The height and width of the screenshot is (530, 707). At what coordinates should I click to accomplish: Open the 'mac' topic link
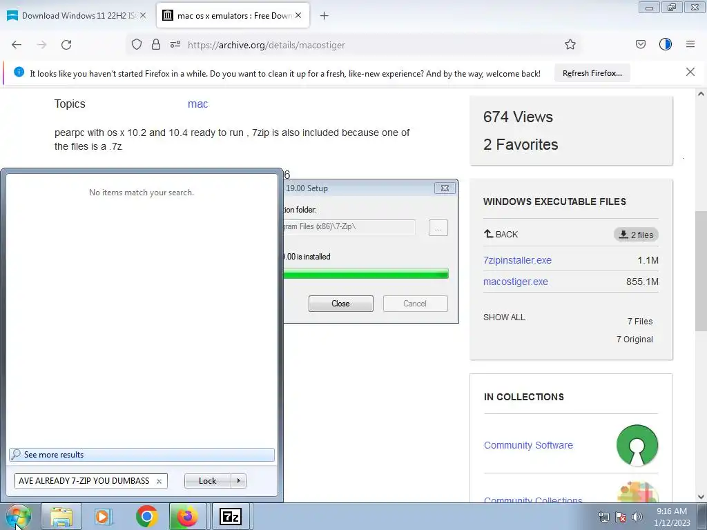pos(197,104)
